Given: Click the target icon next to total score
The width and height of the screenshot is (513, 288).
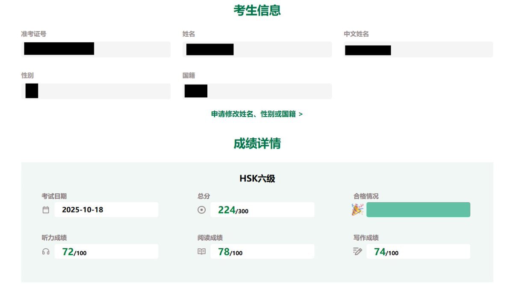Looking at the screenshot, I should tap(202, 210).
